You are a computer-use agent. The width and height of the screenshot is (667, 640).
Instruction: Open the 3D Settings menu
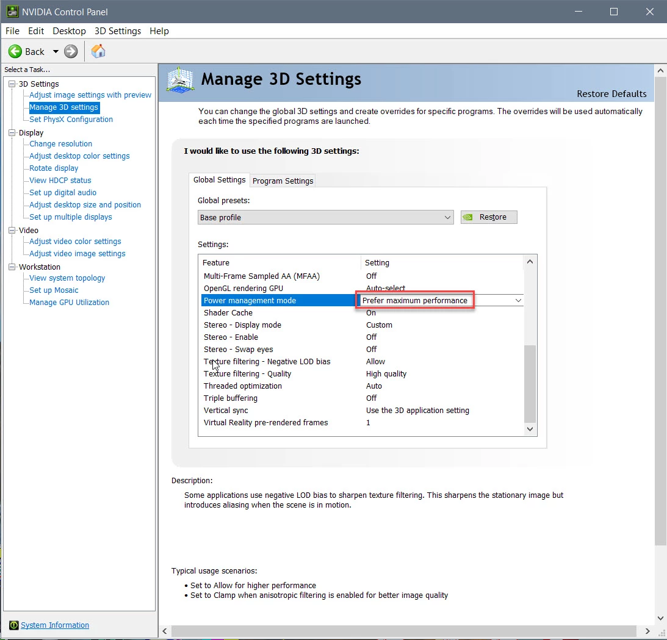(x=118, y=31)
